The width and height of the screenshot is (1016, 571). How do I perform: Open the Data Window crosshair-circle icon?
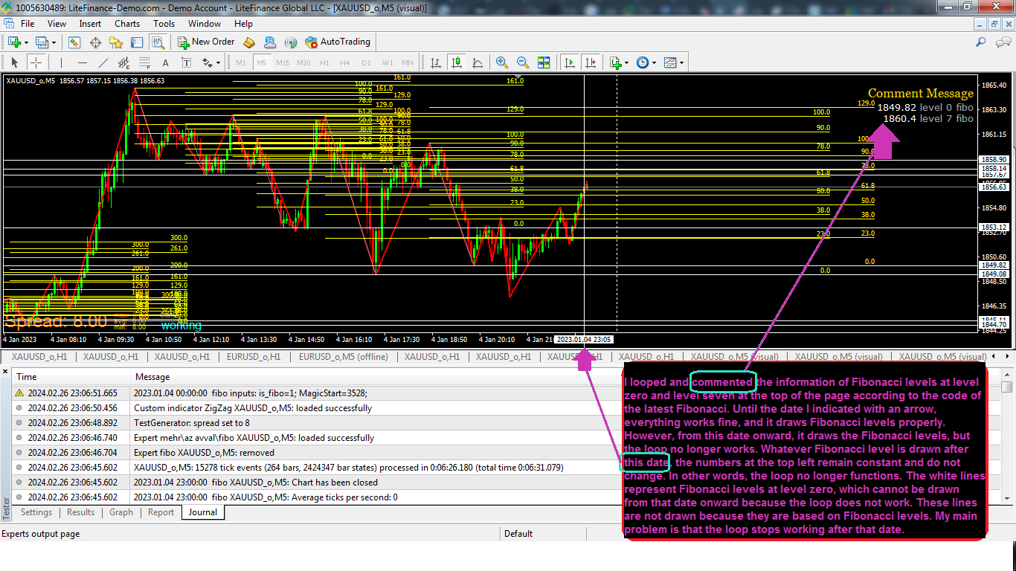click(x=94, y=42)
